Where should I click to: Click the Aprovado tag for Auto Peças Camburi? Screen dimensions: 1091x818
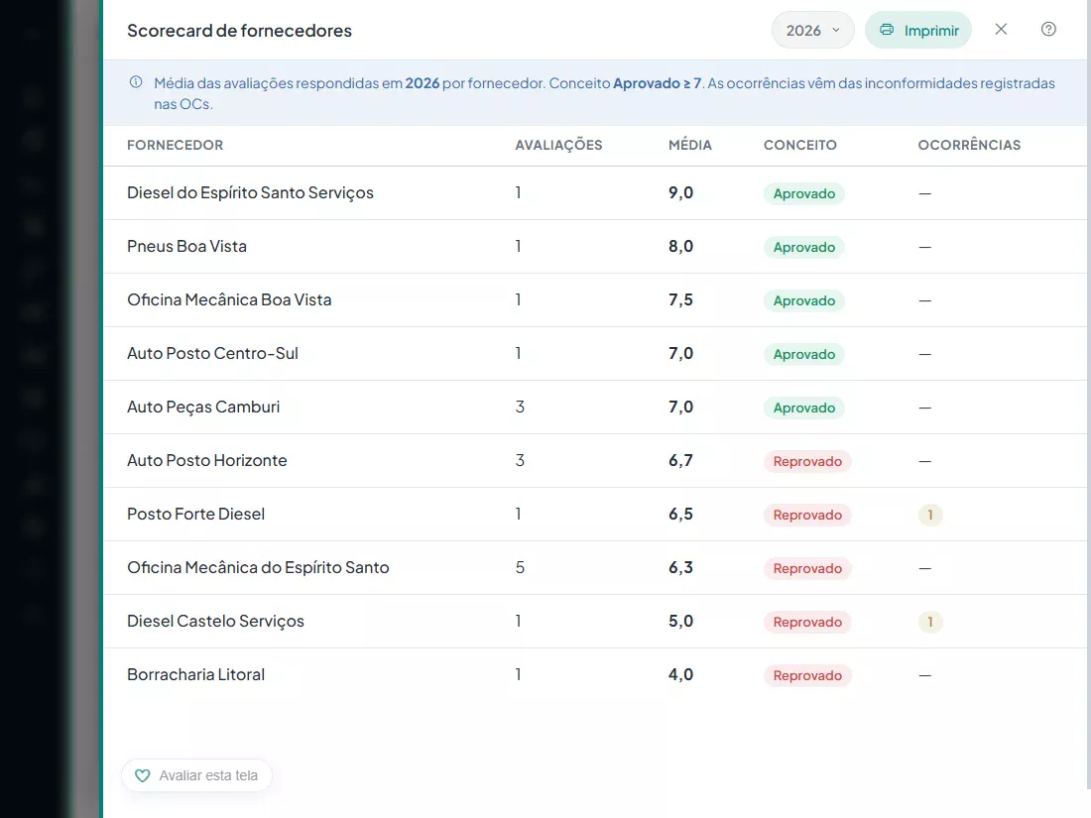click(803, 408)
